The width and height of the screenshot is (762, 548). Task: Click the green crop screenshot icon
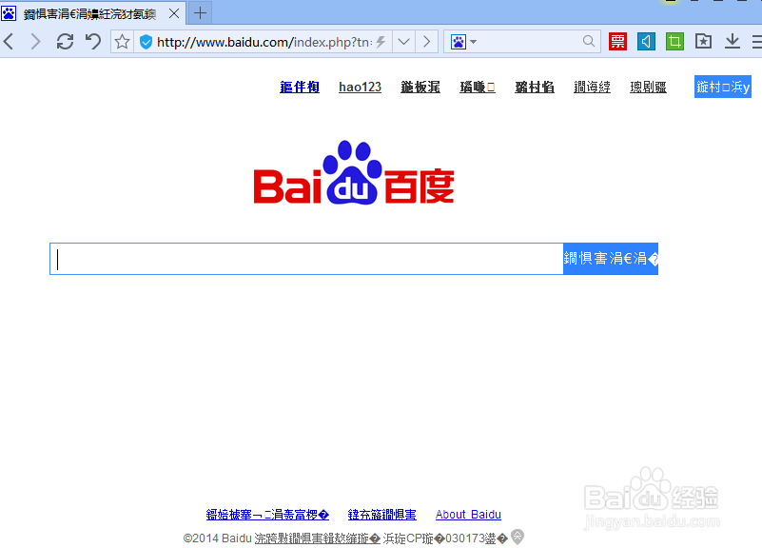tap(674, 41)
